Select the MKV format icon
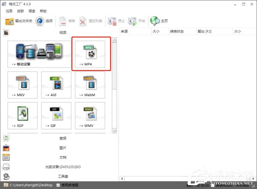Image resolution: width=257 pixels, height=189 pixels. point(23,85)
